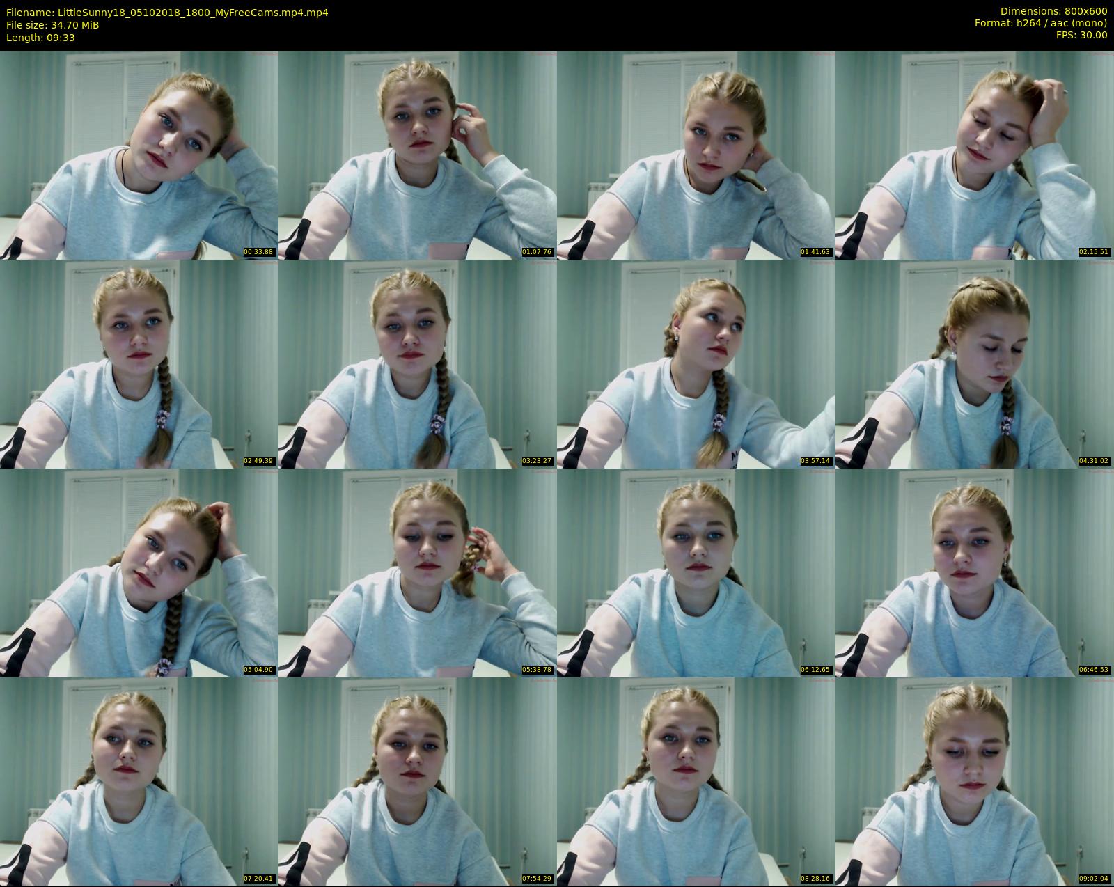Select the thumbnail at 03:23.27

[x=418, y=363]
